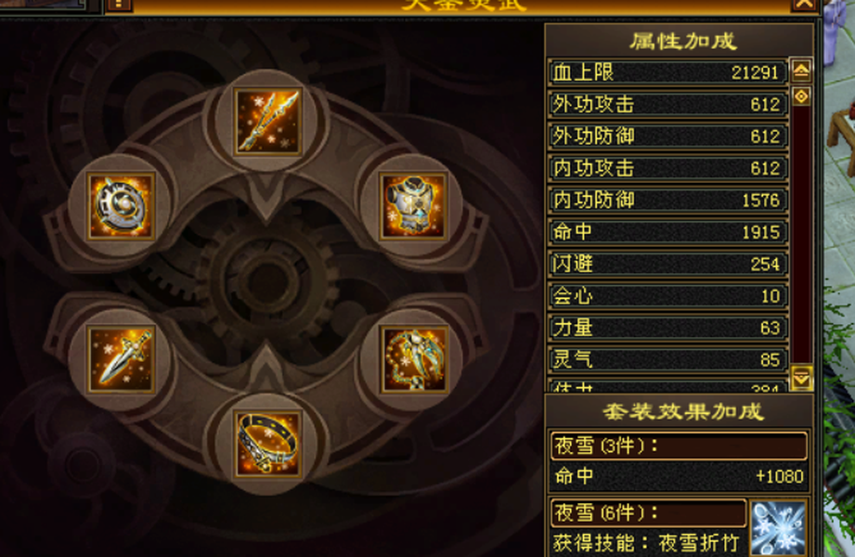Select the round shield ring slot icon
Viewport: 855px width, 557px height.
[x=121, y=206]
